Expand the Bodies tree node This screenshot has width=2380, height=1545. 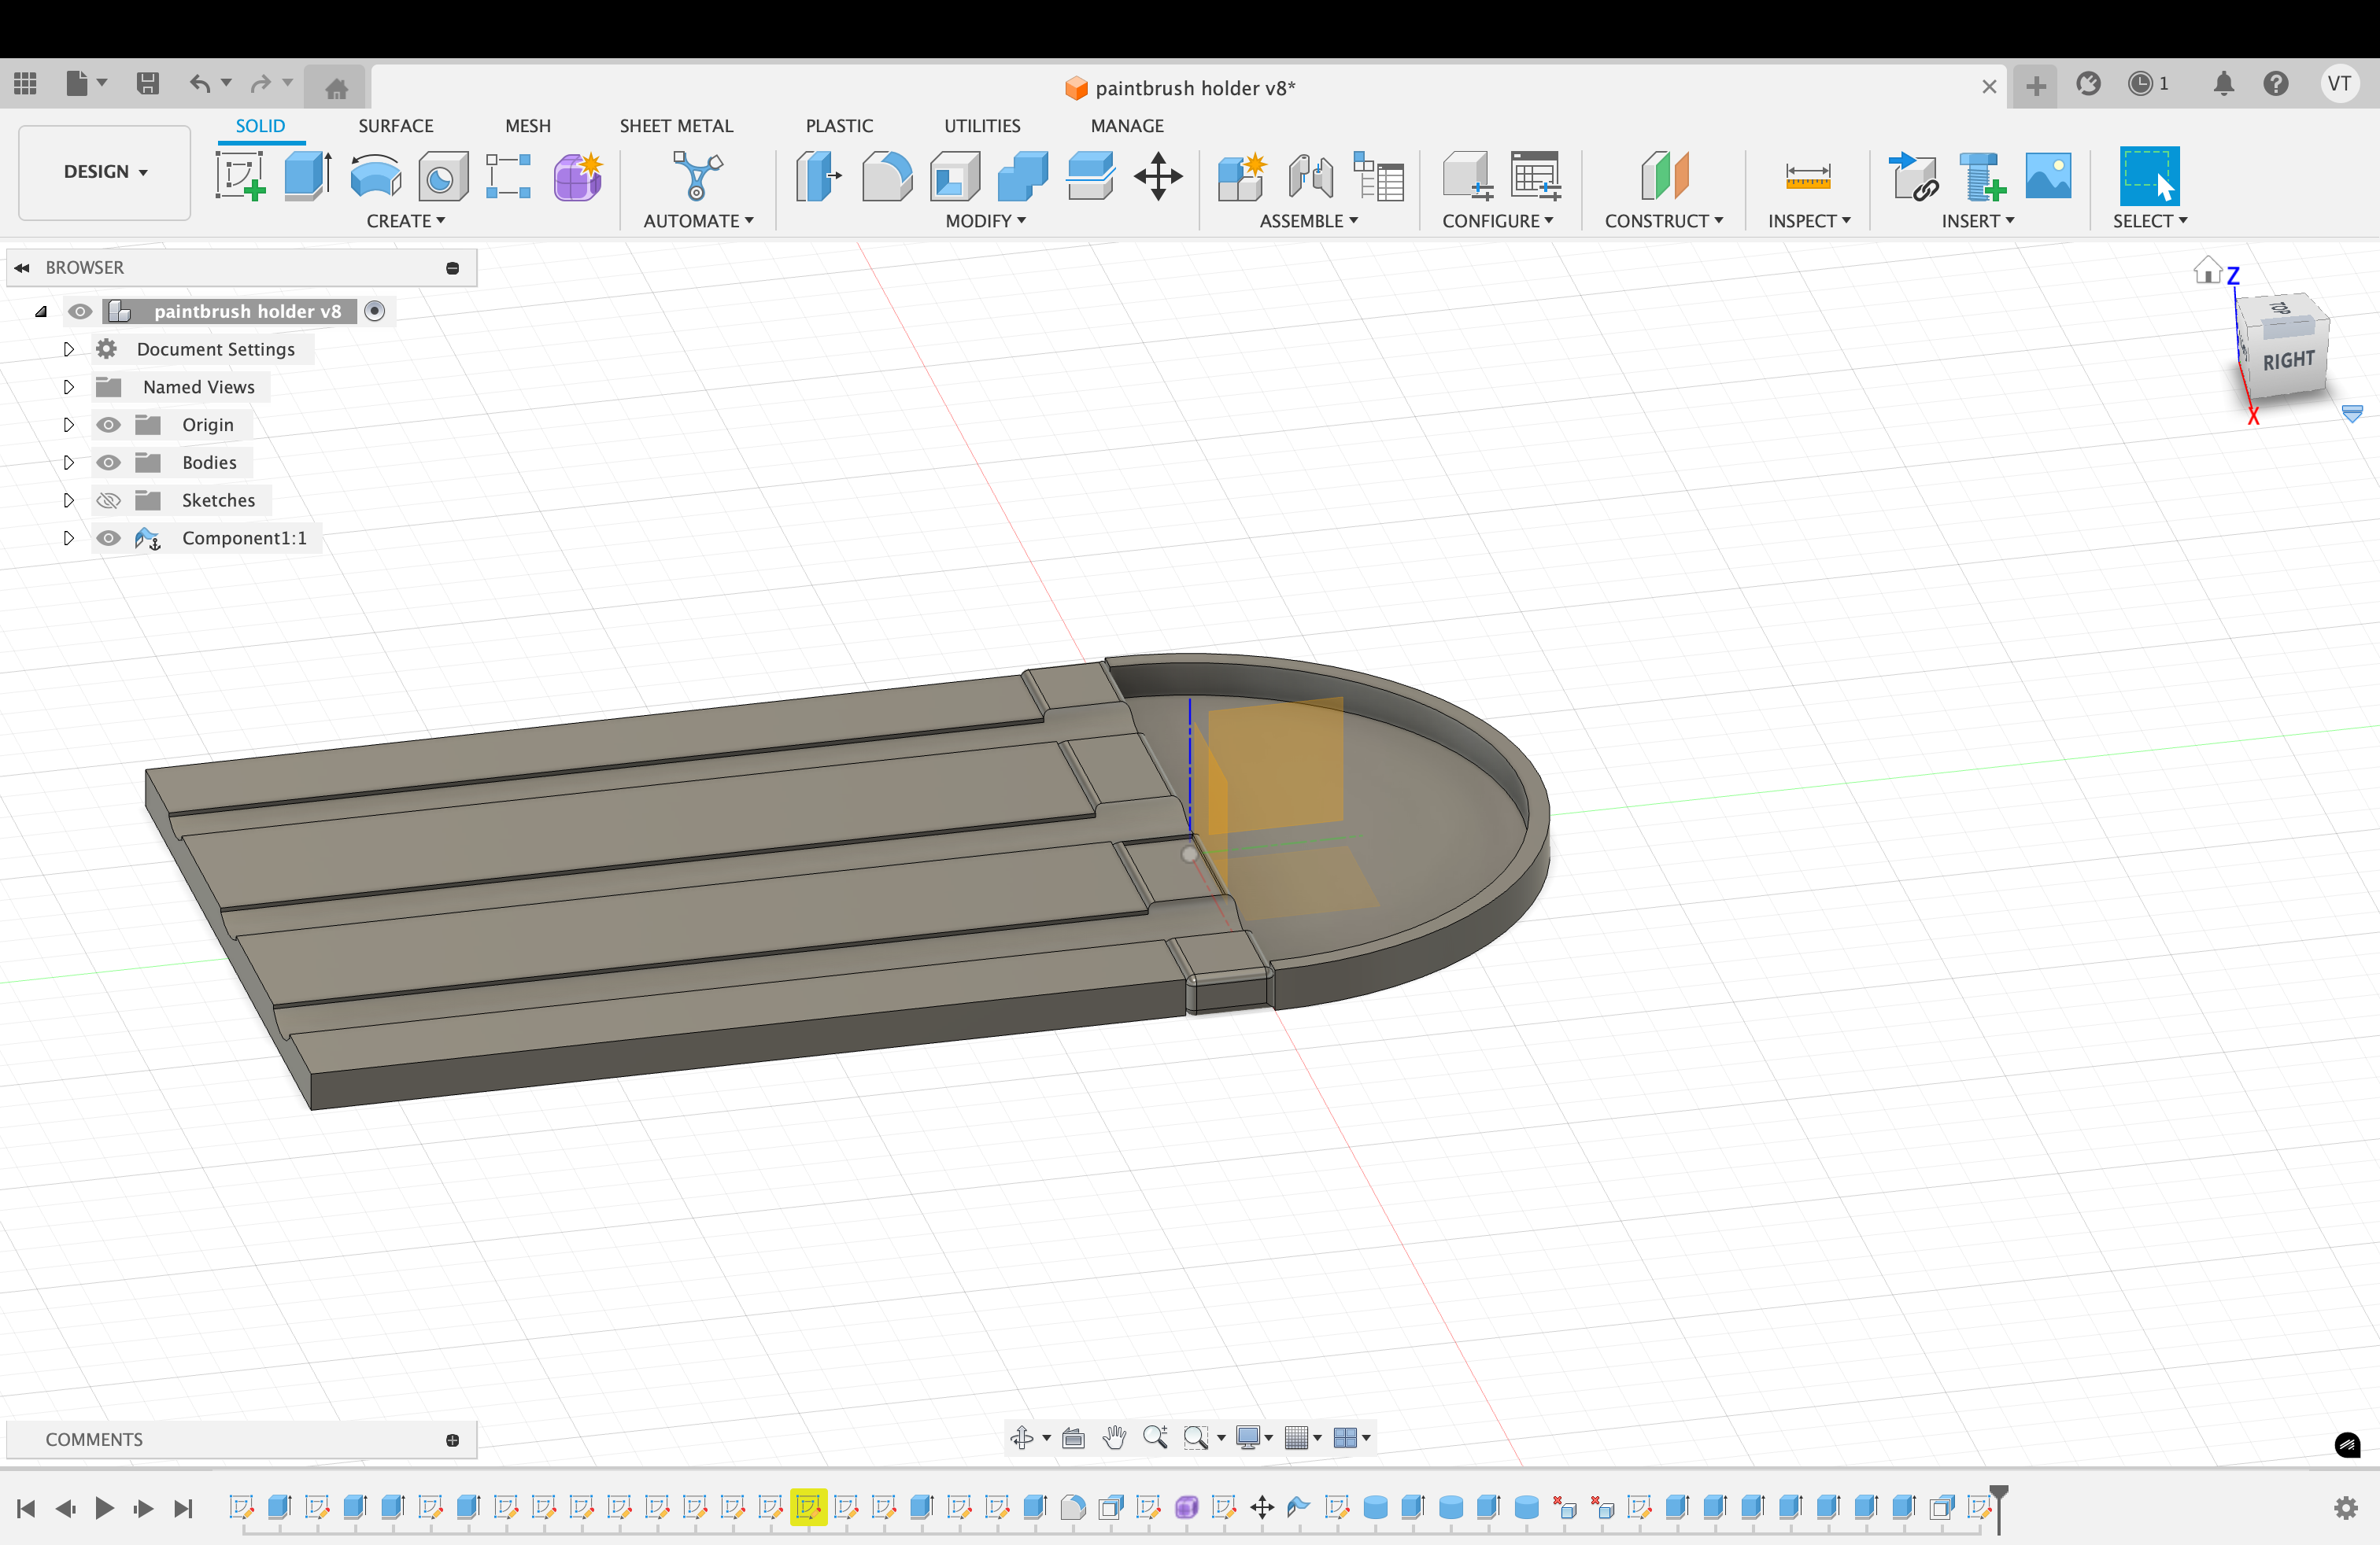tap(68, 463)
